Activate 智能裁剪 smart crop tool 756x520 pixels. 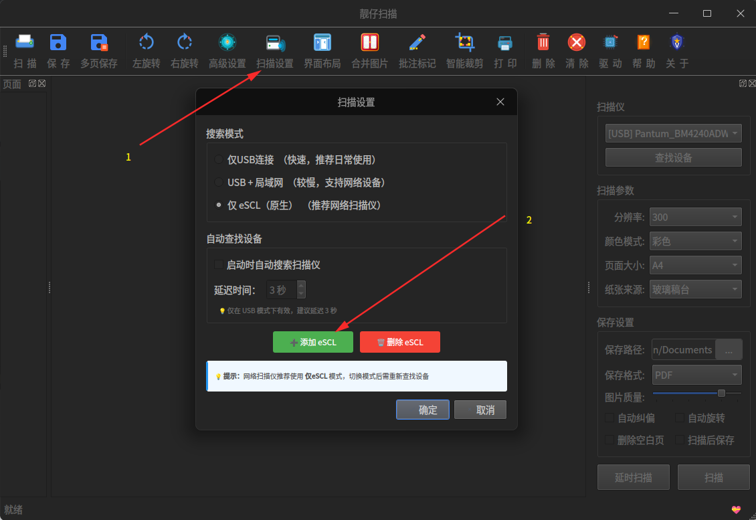pyautogui.click(x=465, y=42)
